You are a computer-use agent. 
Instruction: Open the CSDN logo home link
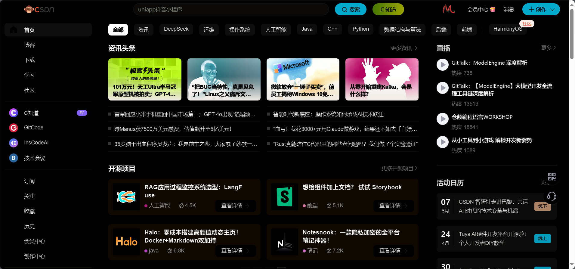[39, 10]
